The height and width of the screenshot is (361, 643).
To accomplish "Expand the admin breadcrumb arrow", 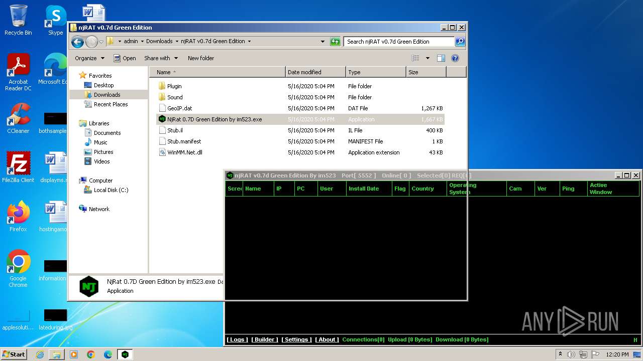I will (x=142, y=42).
